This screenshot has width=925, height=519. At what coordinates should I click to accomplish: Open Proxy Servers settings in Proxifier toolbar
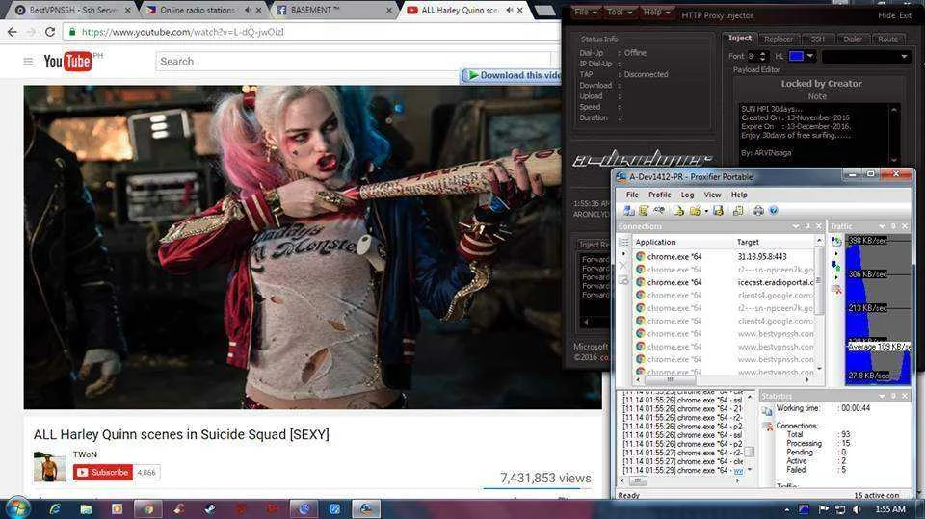point(629,211)
